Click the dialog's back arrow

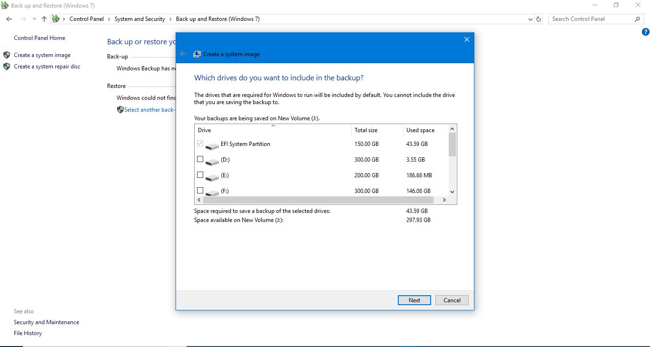183,54
